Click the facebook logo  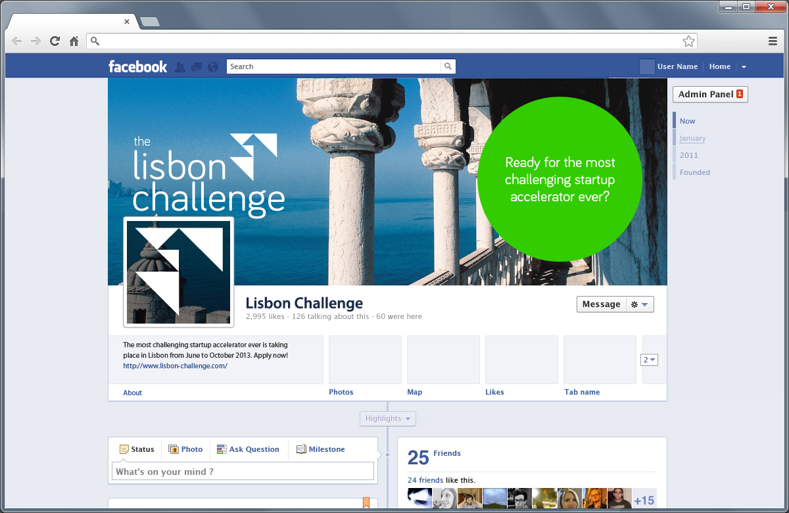pyautogui.click(x=137, y=66)
